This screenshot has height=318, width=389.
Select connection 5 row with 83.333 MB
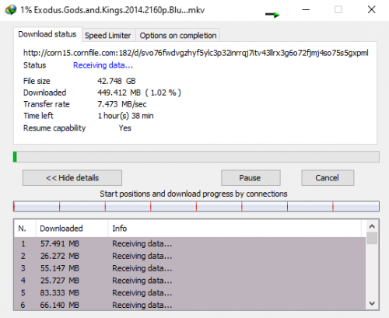(x=190, y=293)
